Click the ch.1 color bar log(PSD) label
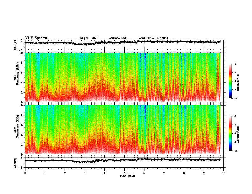The image size is (252, 194). point(238,82)
